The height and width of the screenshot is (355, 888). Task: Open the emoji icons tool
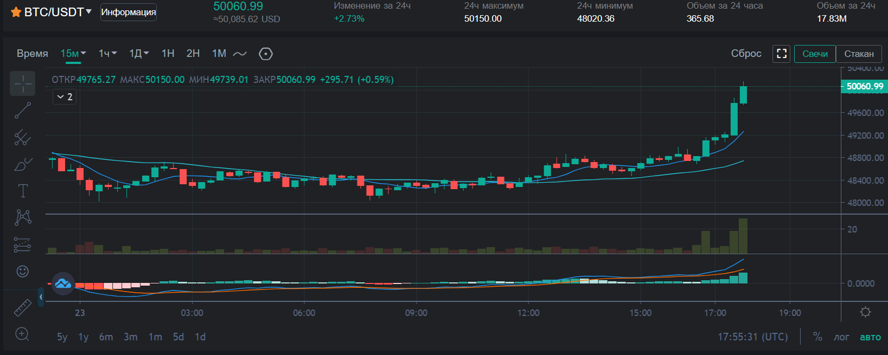23,271
